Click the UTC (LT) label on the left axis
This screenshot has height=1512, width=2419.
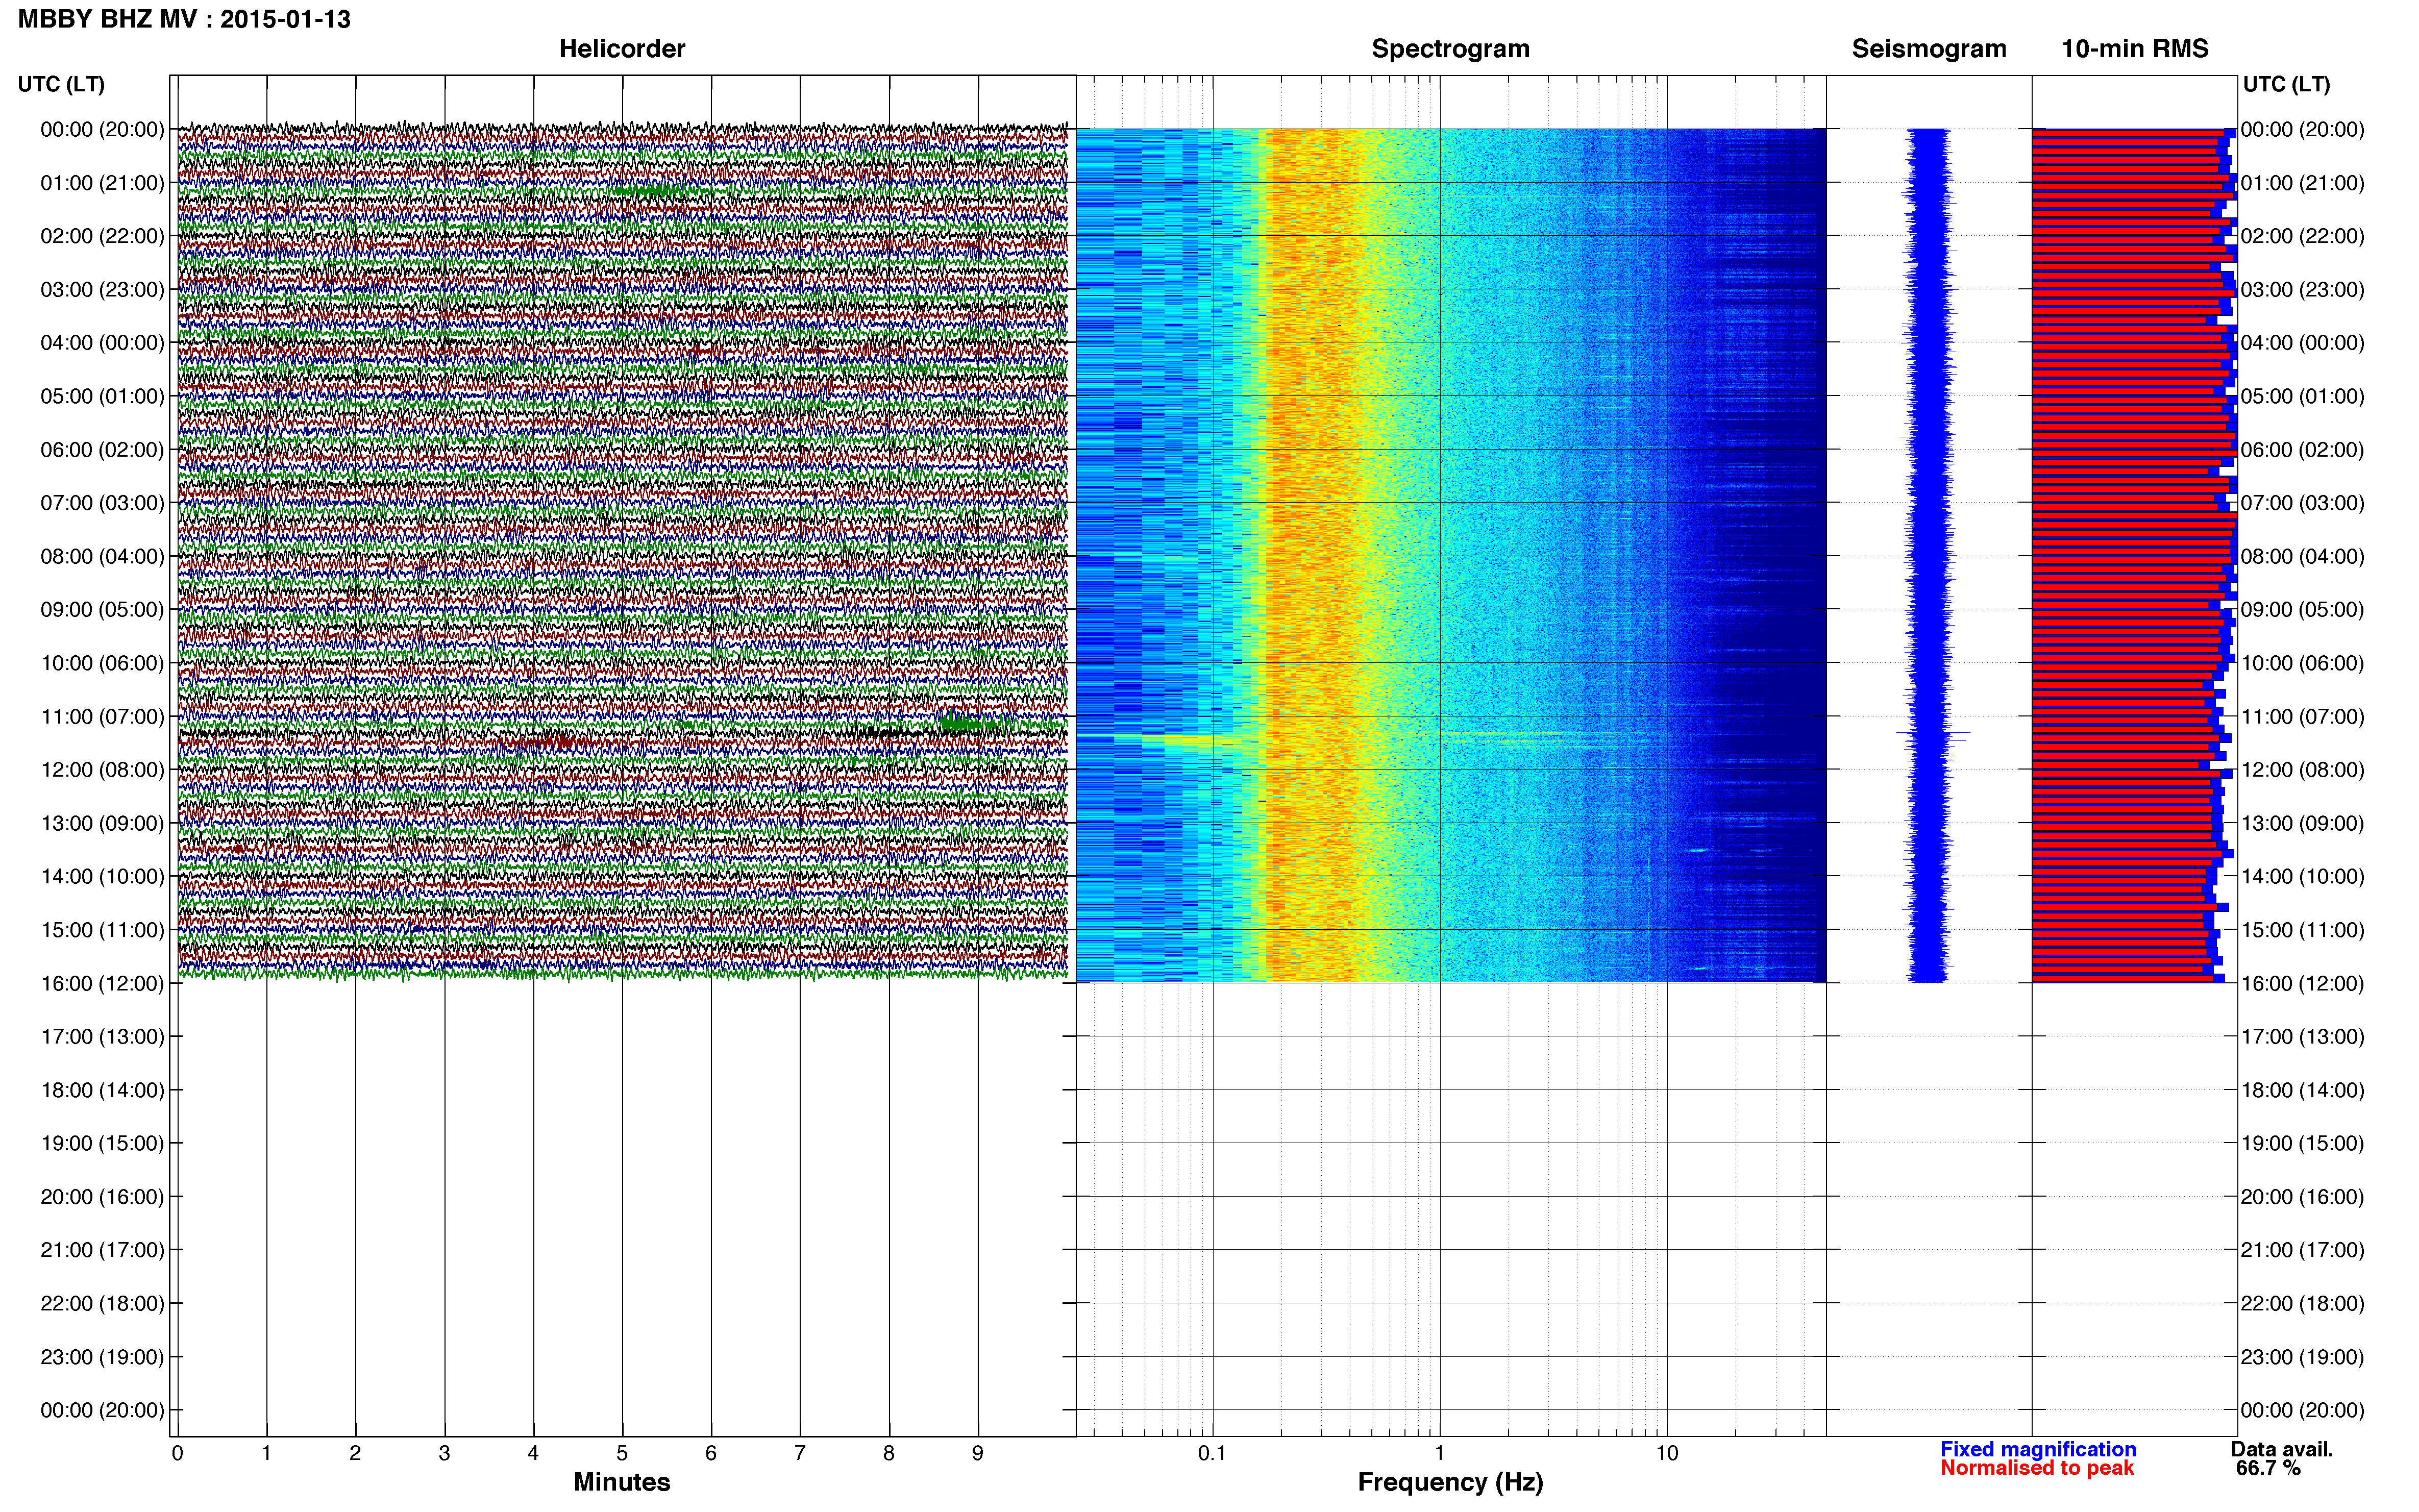click(61, 84)
